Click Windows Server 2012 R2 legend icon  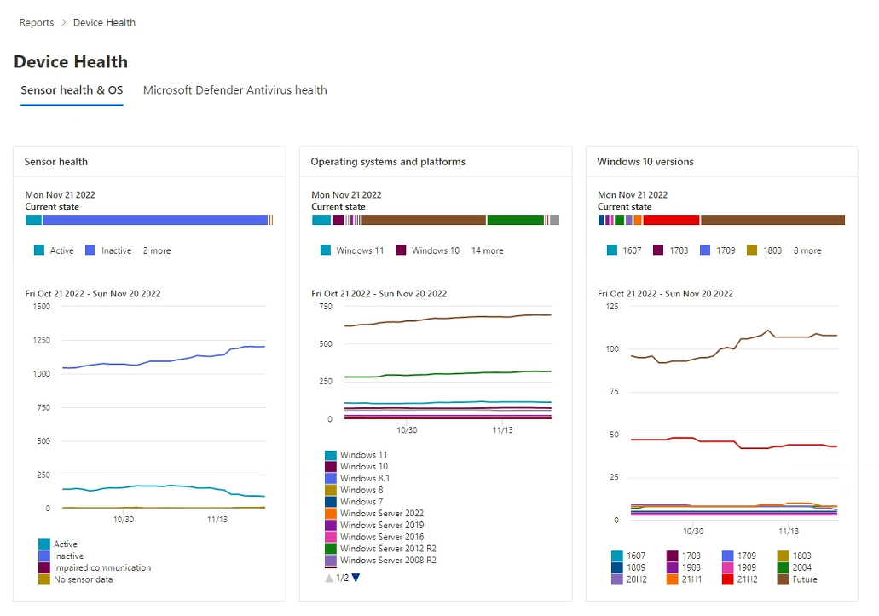pyautogui.click(x=331, y=549)
